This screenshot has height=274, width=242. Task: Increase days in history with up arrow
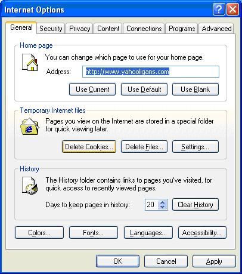[163, 202]
